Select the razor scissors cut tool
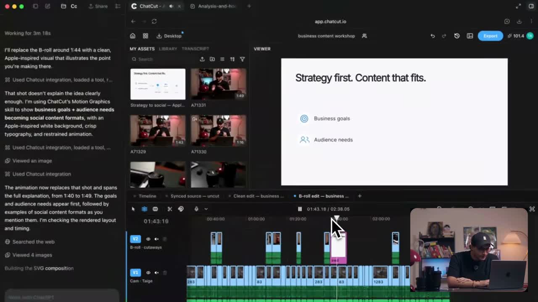This screenshot has height=302, width=538. 170,209
